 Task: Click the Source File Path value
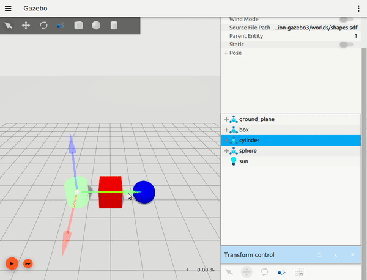coord(315,28)
